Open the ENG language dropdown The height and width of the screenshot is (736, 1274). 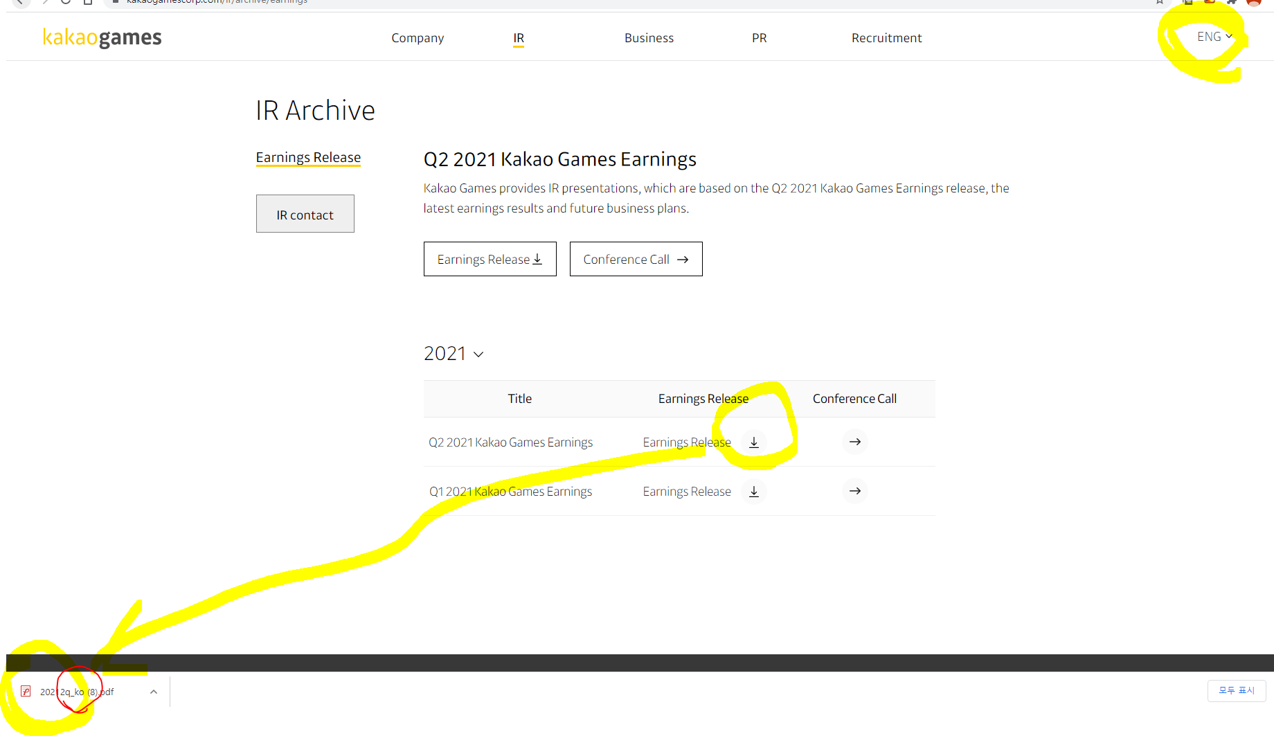1214,37
